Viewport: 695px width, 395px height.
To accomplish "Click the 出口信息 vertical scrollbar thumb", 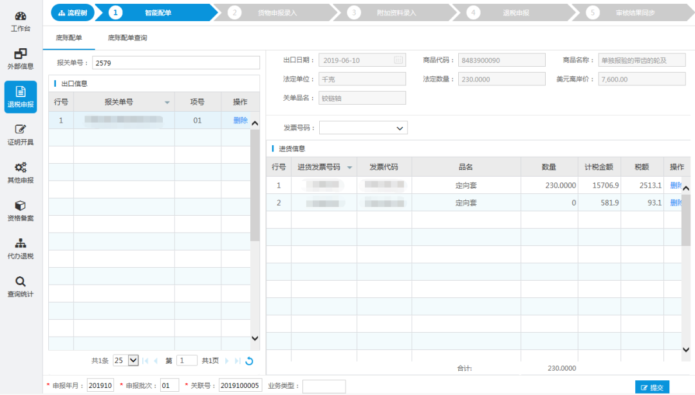I will point(255,185).
